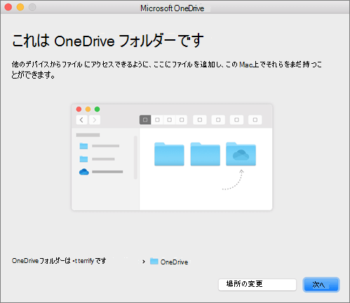Click the 次へ (Next) button
The height and width of the screenshot is (303, 350).
321,285
